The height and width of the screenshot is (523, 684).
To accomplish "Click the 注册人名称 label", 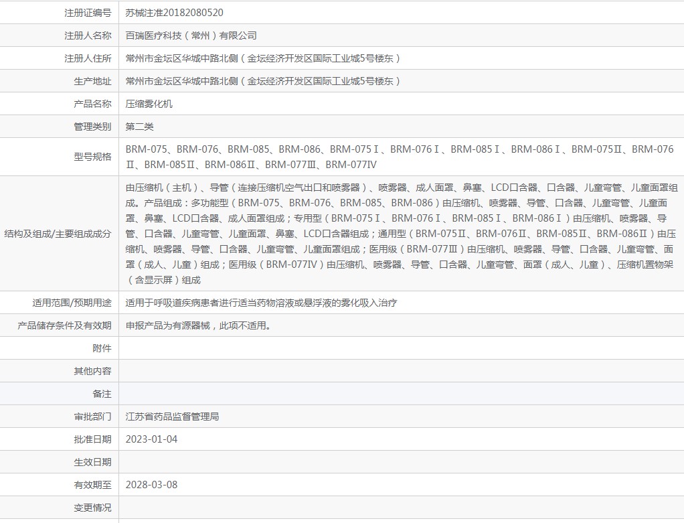I will tap(88, 35).
